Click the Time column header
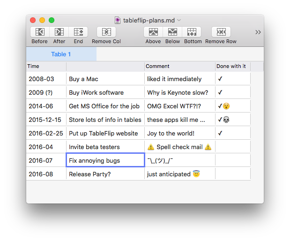The width and height of the screenshot is (290, 241). pyautogui.click(x=46, y=67)
